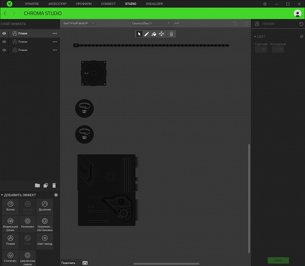Select the first Пламя layer row

click(x=30, y=33)
